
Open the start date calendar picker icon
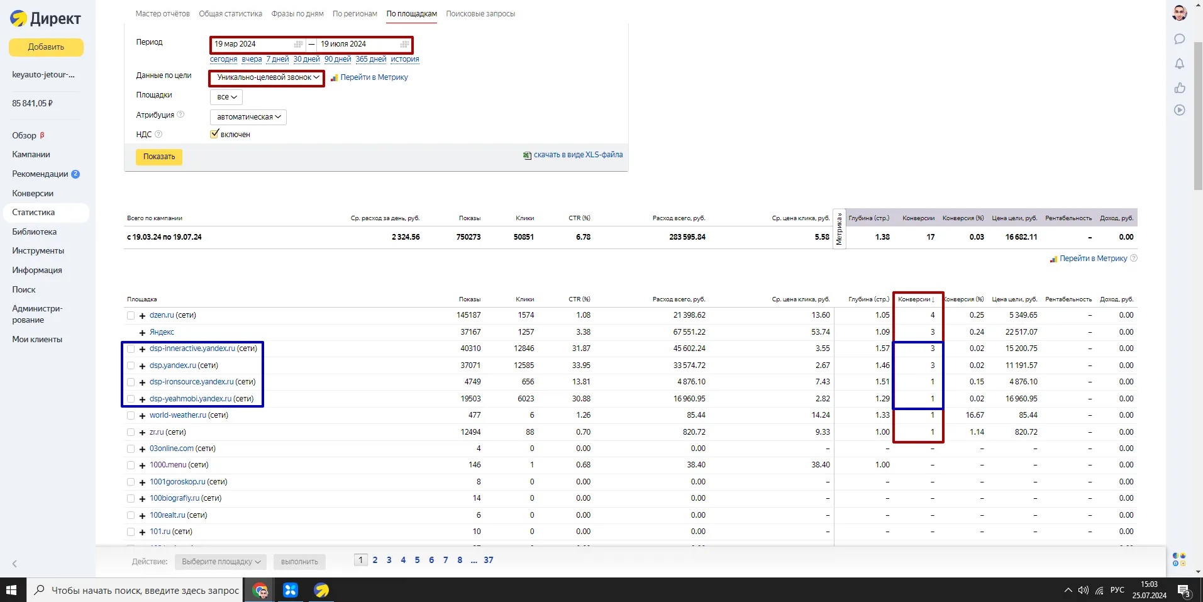(x=298, y=44)
